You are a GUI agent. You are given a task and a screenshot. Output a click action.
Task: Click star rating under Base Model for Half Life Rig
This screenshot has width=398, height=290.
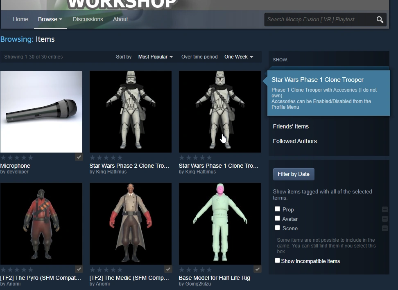pos(195,270)
